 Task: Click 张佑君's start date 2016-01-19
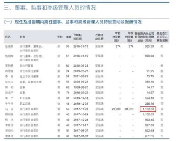81,46
